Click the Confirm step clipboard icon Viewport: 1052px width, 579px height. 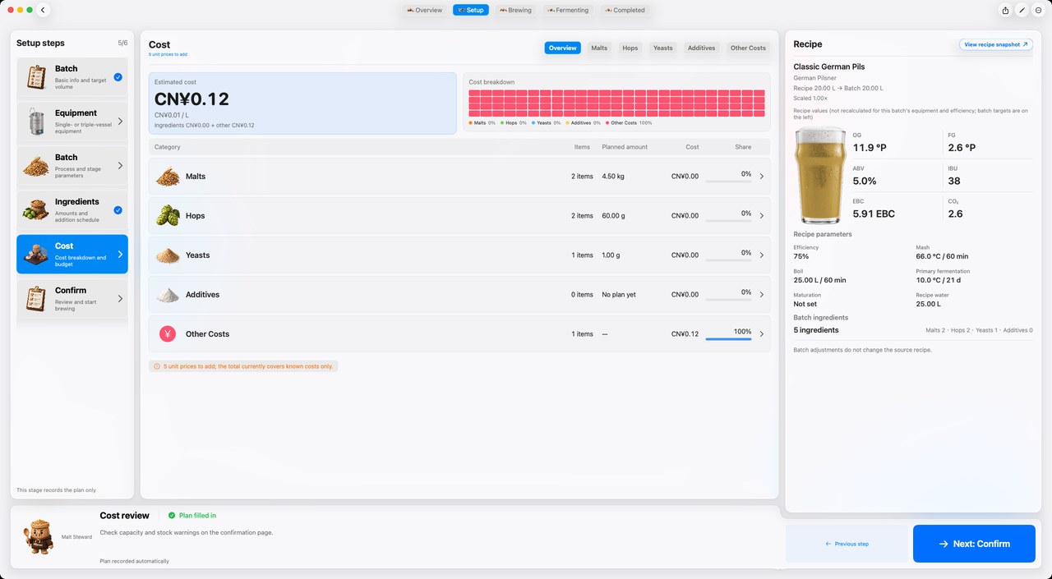coord(35,299)
